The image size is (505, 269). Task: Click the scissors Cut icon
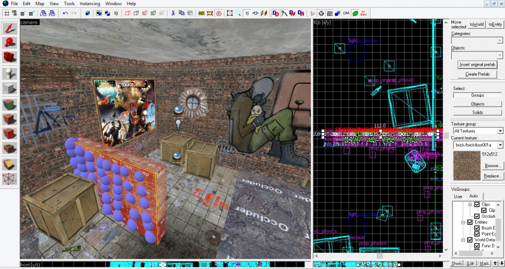pyautogui.click(x=173, y=13)
